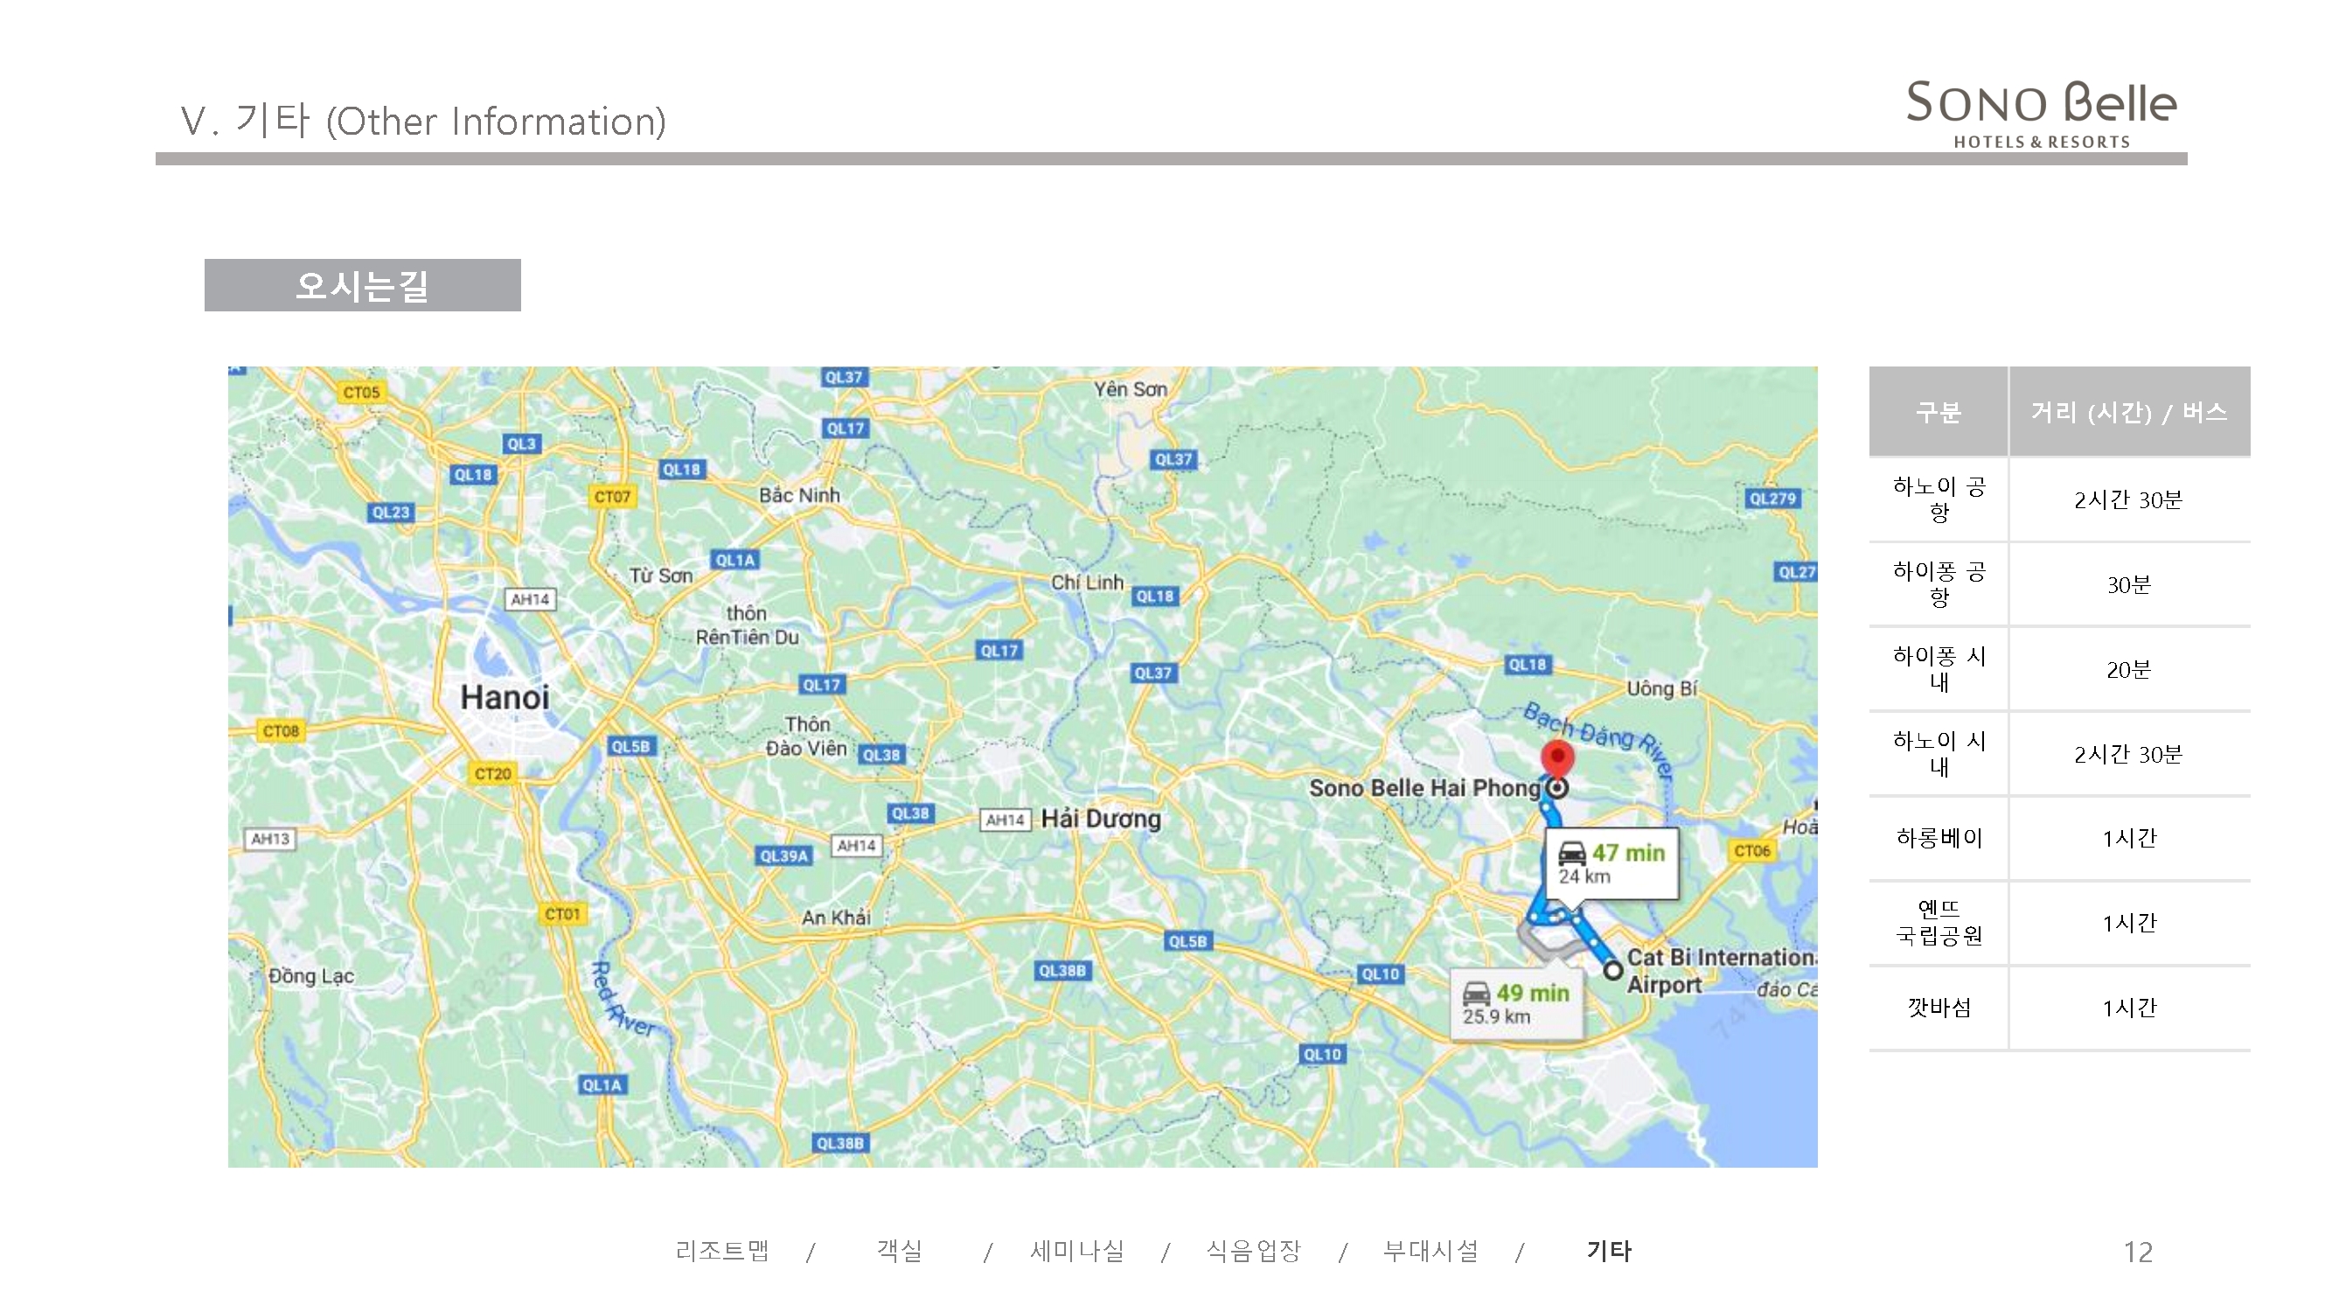Go to the 식음업장 section

click(1253, 1251)
